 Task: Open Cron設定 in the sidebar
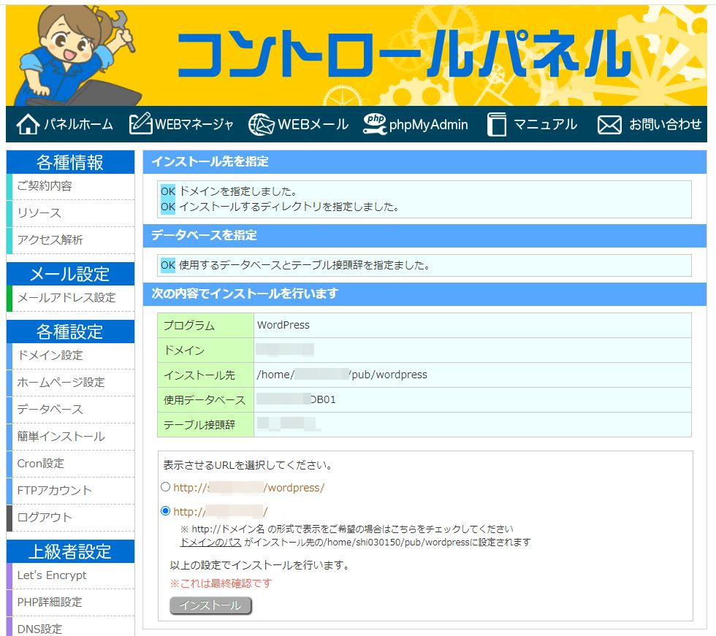(40, 464)
